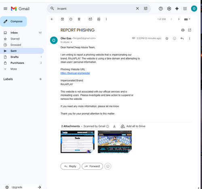Open the Snoozed folder
Screen dimensions: 202x189
coord(22,45)
